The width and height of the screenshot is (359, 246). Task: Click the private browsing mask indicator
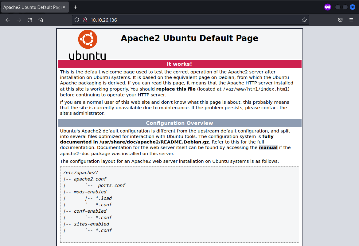tap(327, 7)
